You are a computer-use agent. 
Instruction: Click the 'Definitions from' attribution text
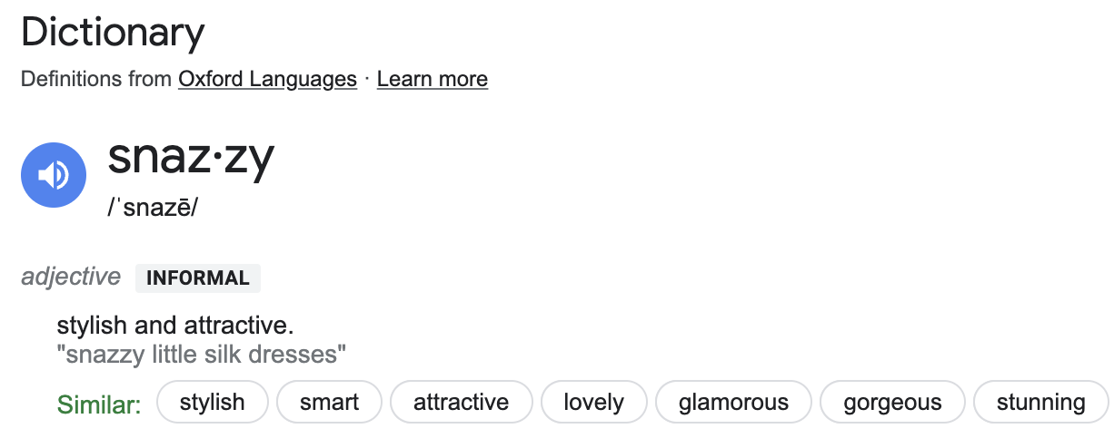[96, 79]
